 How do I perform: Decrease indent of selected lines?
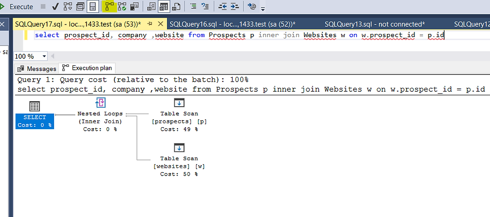(x=222, y=6)
